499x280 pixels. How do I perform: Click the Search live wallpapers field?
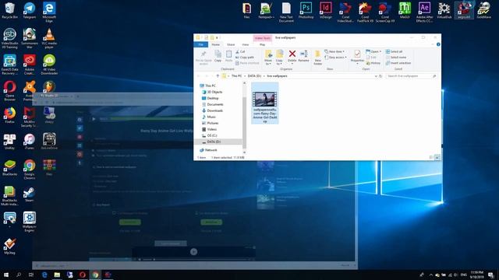pyautogui.click(x=411, y=76)
